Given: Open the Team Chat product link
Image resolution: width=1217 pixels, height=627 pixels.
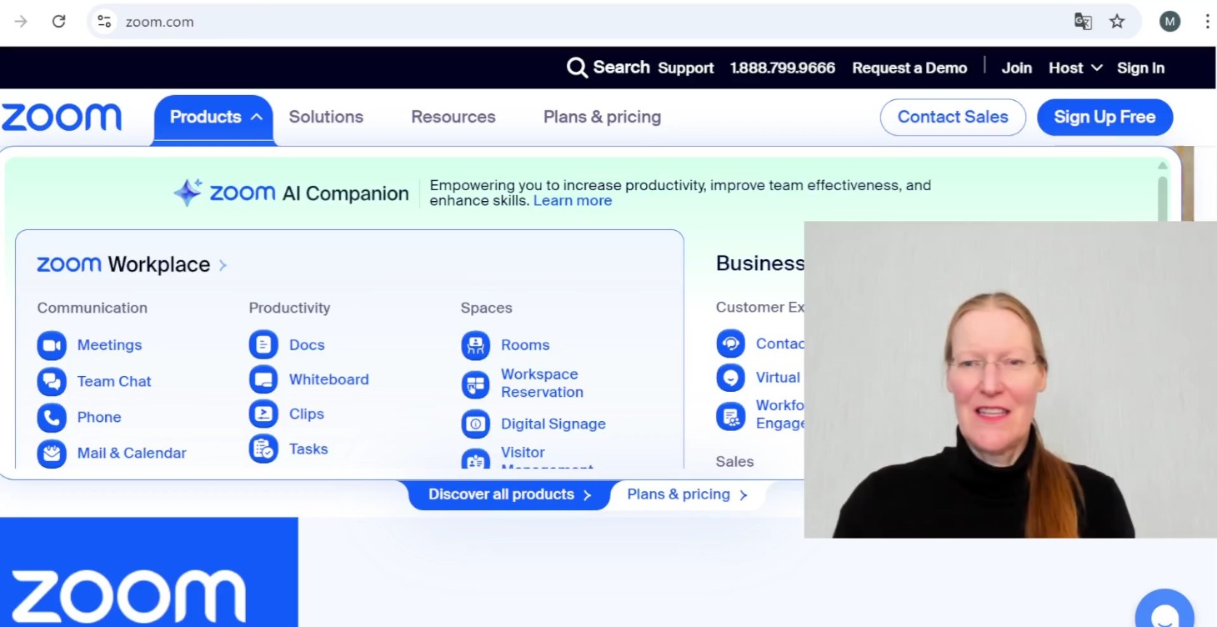Looking at the screenshot, I should click(x=114, y=381).
